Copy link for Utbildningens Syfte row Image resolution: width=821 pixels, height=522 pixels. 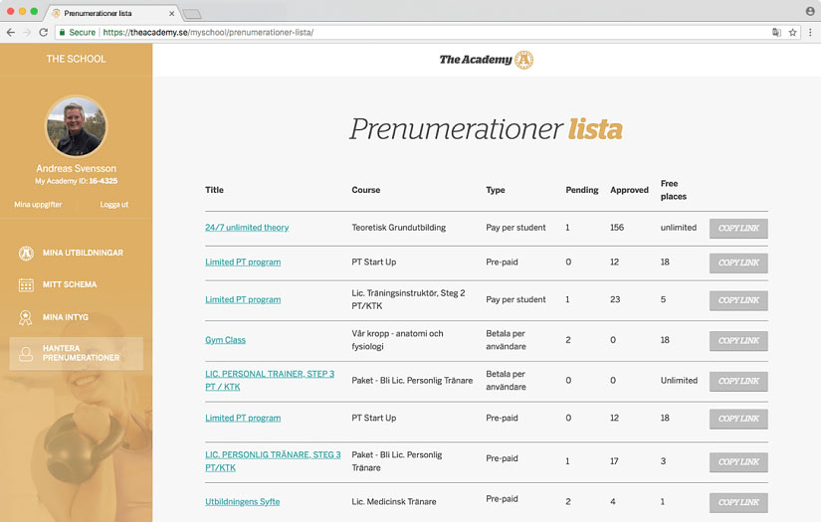click(738, 503)
